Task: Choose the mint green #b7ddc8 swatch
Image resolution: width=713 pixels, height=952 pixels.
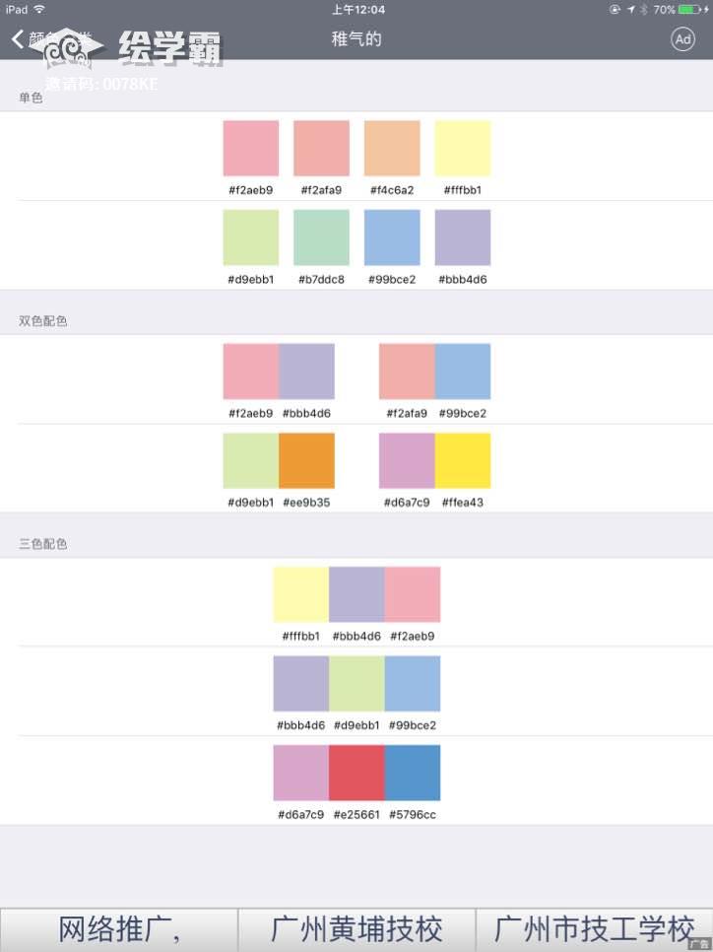Action: tap(321, 238)
